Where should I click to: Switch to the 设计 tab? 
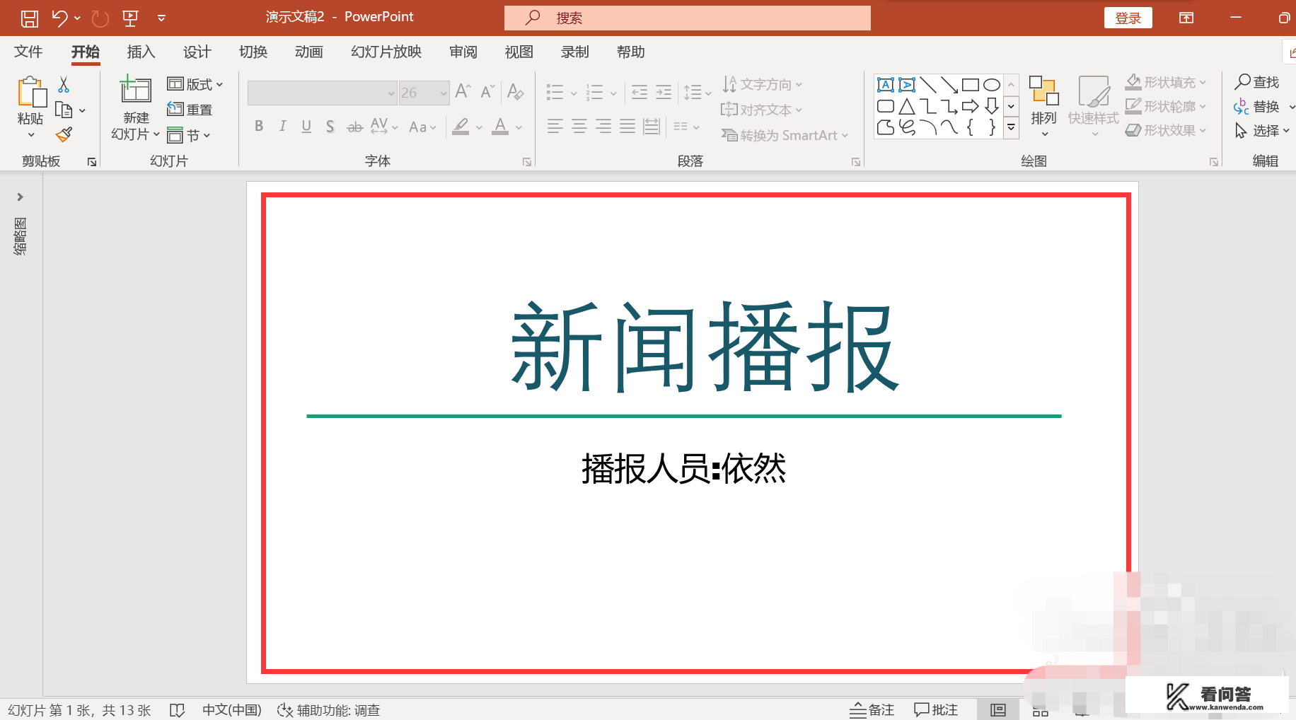coord(196,52)
